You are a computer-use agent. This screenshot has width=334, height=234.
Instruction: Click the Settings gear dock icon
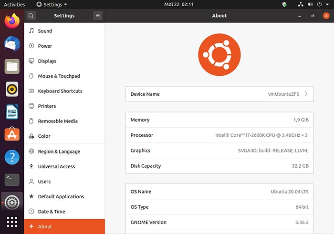tap(12, 203)
